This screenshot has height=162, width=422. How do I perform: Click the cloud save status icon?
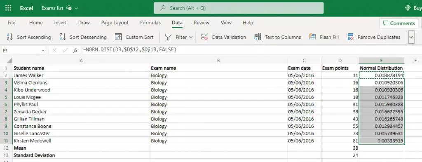click(69, 8)
